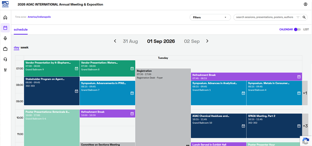Open the Filters dropdown
Image resolution: width=312 pixels, height=146 pixels.
click(x=210, y=17)
